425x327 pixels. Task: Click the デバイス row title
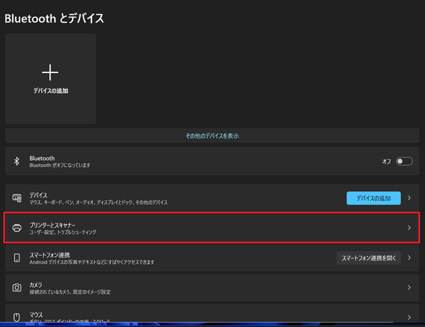(38, 195)
